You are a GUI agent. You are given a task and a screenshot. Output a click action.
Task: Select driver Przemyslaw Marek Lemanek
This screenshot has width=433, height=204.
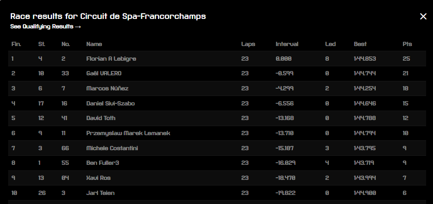pos(128,133)
